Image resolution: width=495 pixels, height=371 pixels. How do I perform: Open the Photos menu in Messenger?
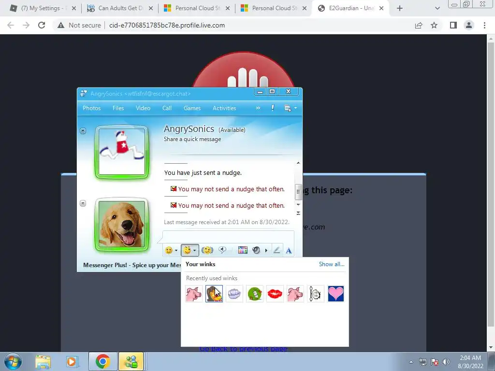tap(91, 108)
